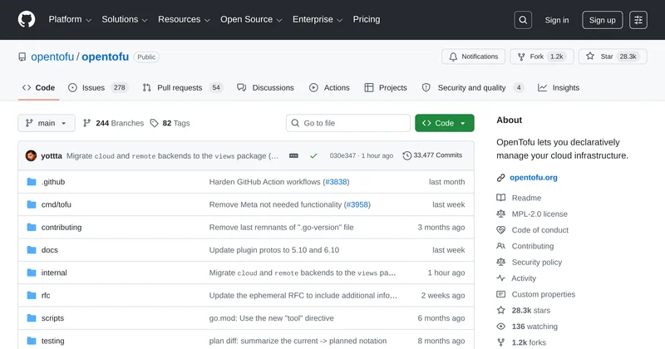Toggle Notifications for this repository
The width and height of the screenshot is (665, 349).
pos(473,57)
